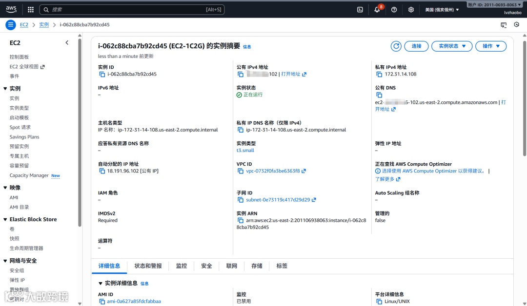The width and height of the screenshot is (527, 306).
Task: Open the region selector 美国 (俄亥俄州)
Action: tap(442, 10)
